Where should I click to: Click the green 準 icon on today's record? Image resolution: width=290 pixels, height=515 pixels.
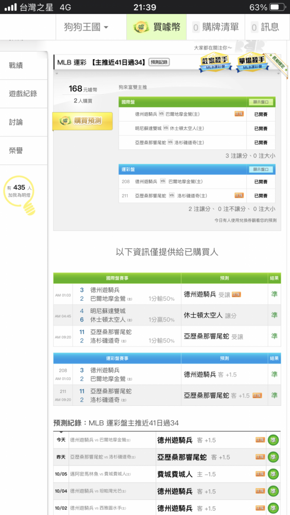point(273,440)
